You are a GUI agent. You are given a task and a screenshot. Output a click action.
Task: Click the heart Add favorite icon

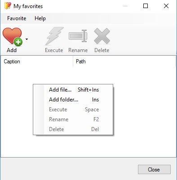pos(13,37)
